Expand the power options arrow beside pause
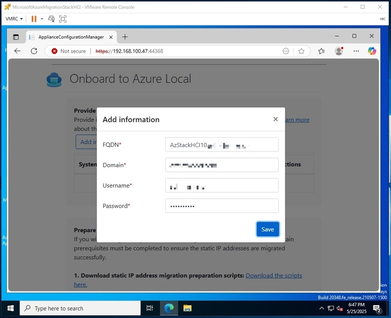 (42, 19)
